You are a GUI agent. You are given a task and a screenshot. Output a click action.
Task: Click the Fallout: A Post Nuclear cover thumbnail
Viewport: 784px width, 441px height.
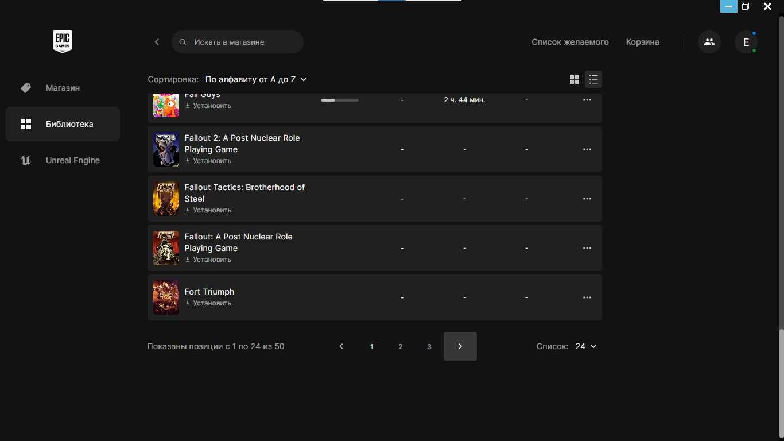click(166, 248)
